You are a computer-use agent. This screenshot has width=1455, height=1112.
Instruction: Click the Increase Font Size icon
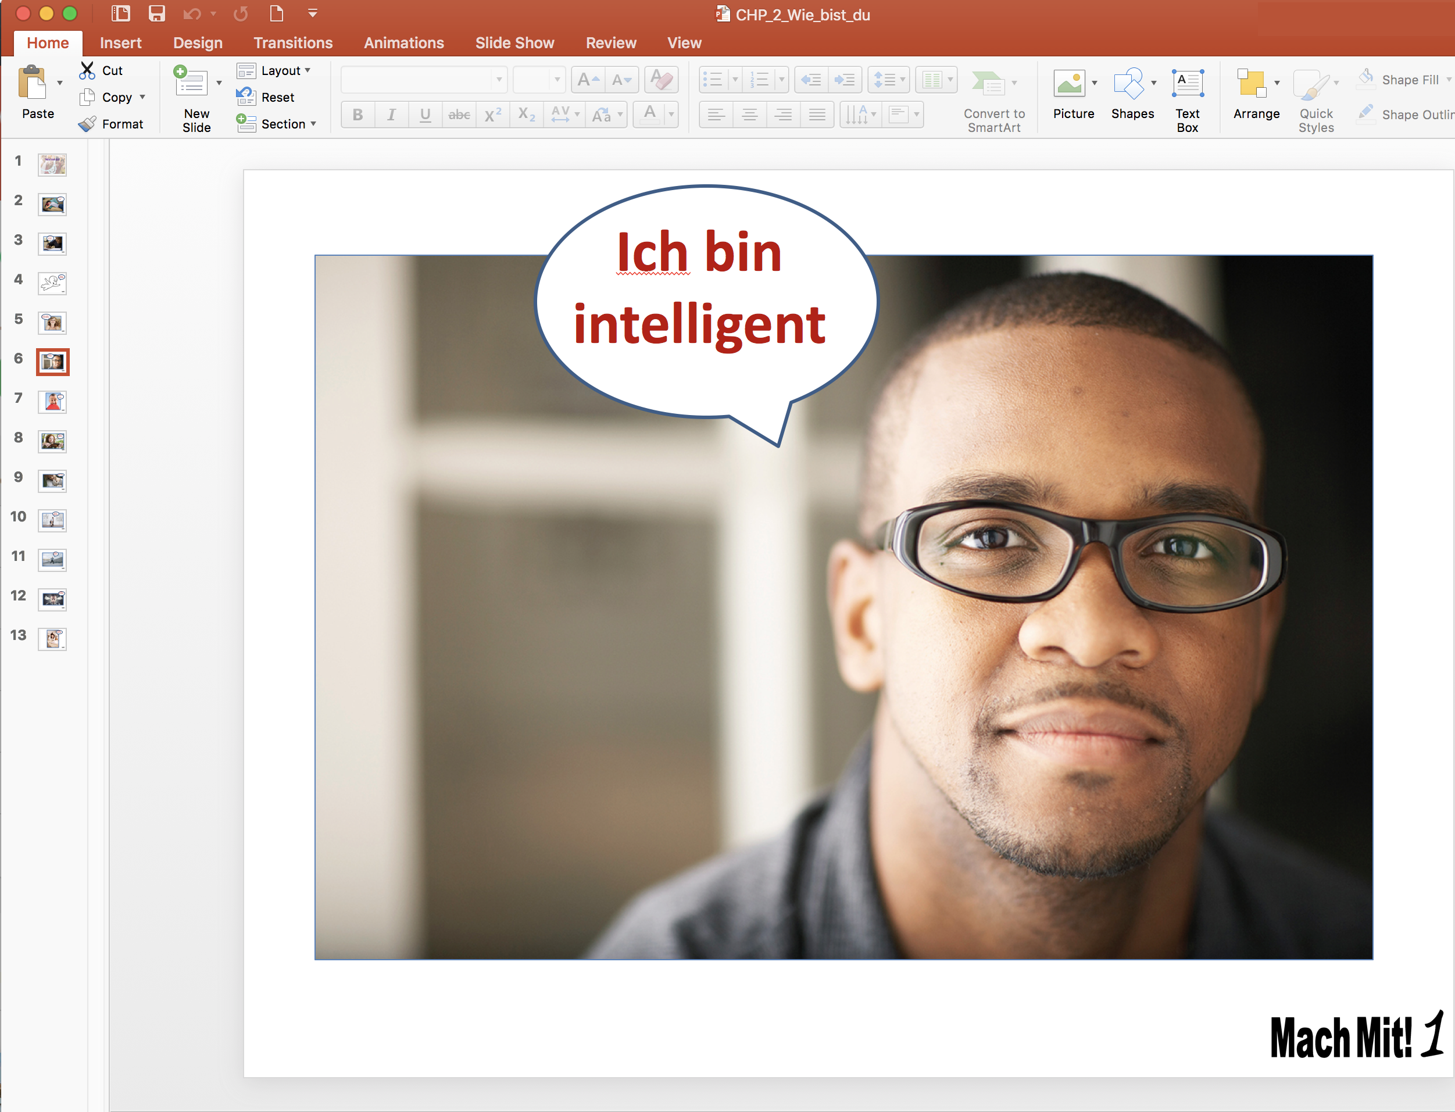588,80
